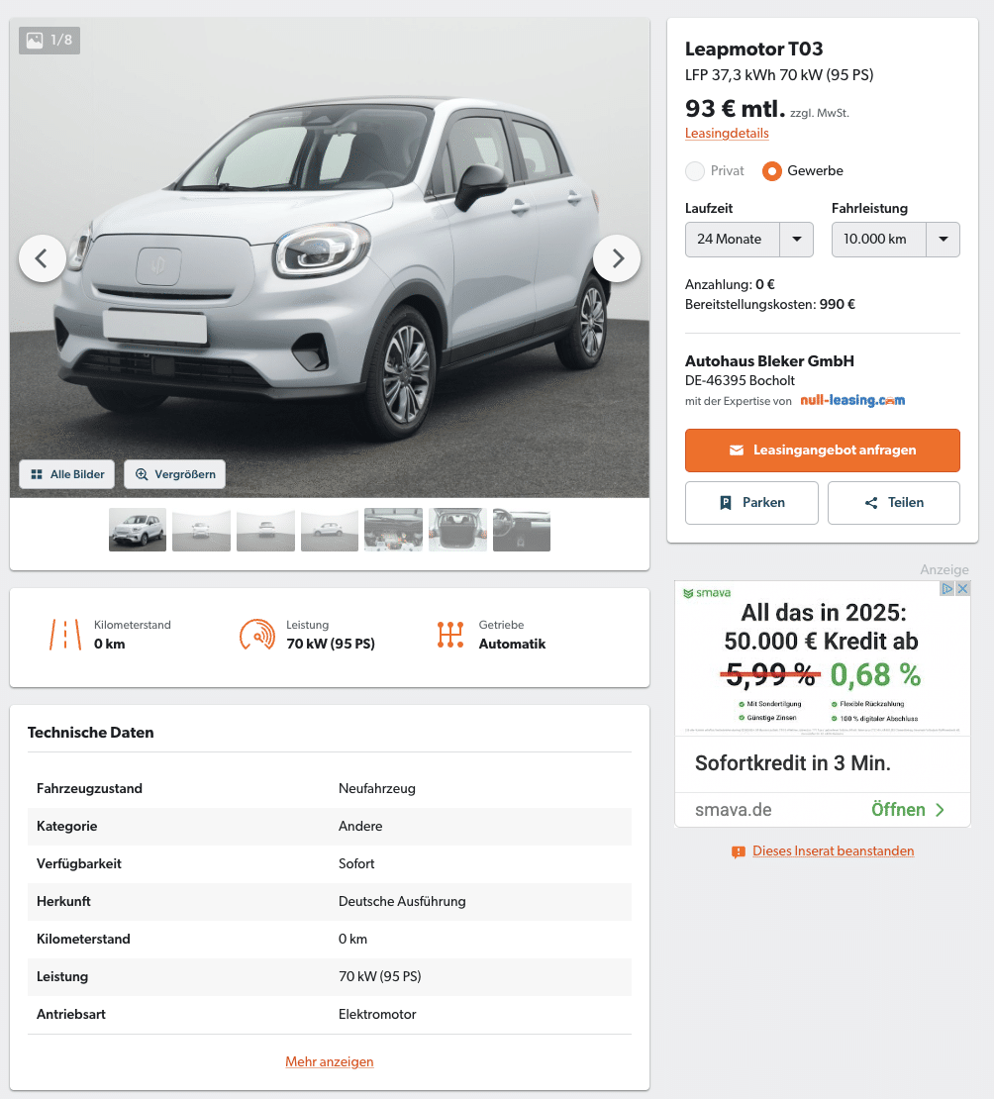This screenshot has height=1099, width=994.
Task: Expand technical data via Mehr anzeigen
Action: click(330, 1061)
